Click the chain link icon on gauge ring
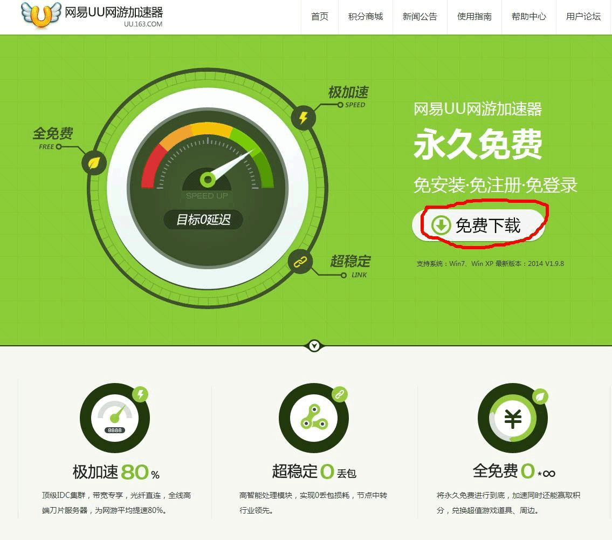612x540 pixels. 300,262
